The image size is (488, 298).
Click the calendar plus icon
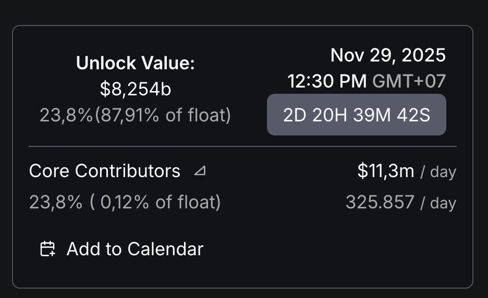pos(47,249)
